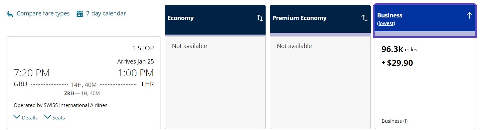Viewport: 480px width, 130px height.
Task: Select the Business column header
Action: click(x=425, y=19)
